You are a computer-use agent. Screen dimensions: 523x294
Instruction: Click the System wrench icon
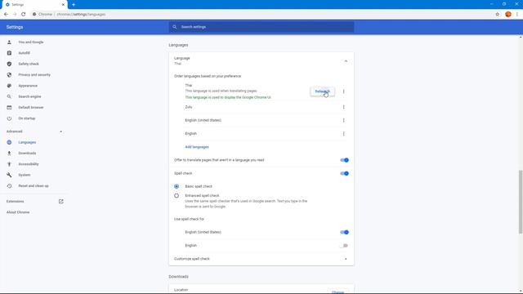pos(9,175)
